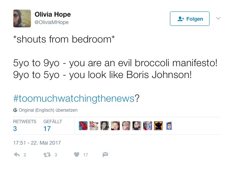The height and width of the screenshot is (169, 234).
Task: Click the Olivia Hope display name
Action: pos(53,14)
